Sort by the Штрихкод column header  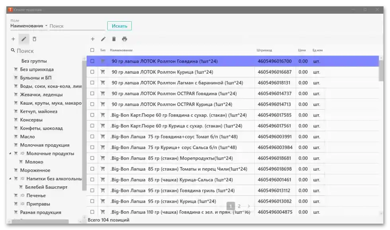pyautogui.click(x=264, y=50)
